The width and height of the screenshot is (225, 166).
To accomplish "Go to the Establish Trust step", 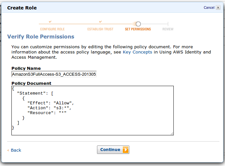I will click(x=100, y=29).
